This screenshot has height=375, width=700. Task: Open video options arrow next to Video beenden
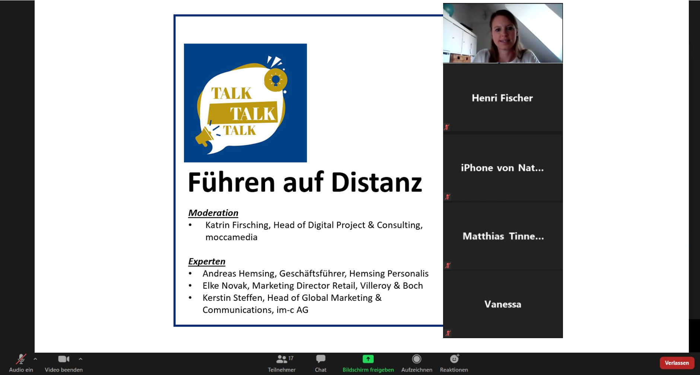pos(80,359)
